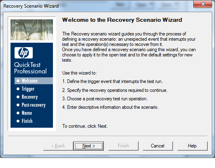Image resolution: width=215 pixels, height=168 pixels.
Task: Click the HP logo icon
Action: (23, 53)
